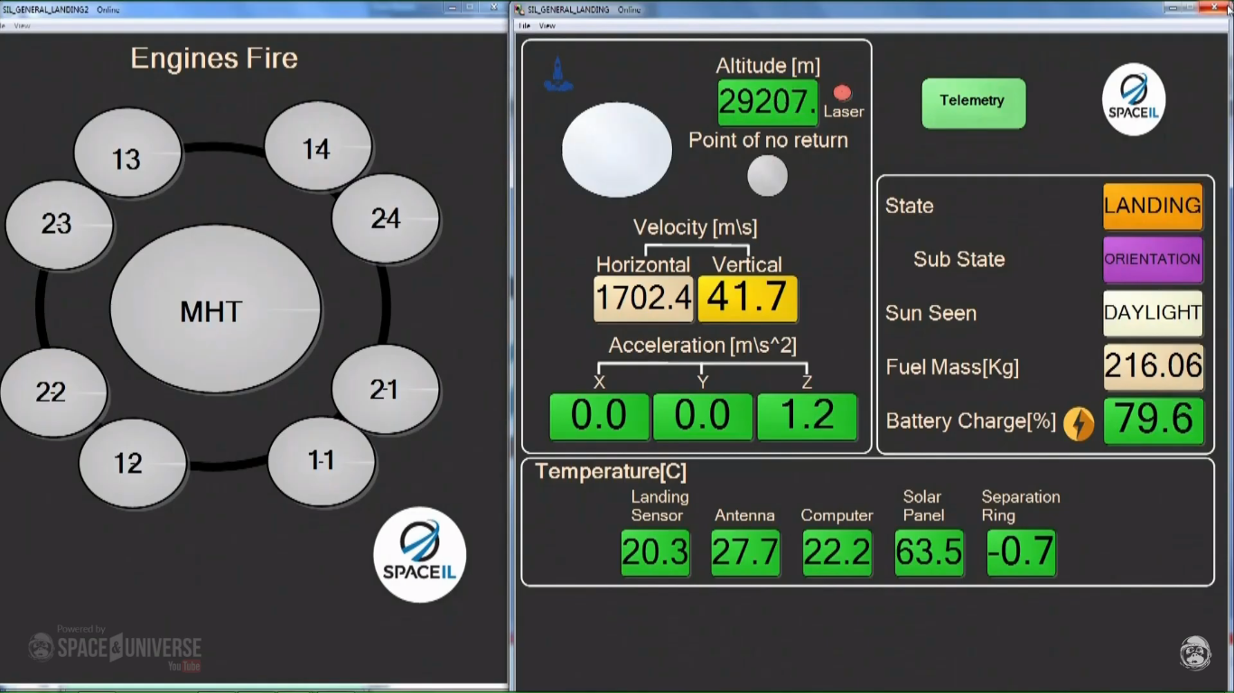Click the Altitude value 29207
Viewport: 1234px width, 693px height.
point(768,103)
